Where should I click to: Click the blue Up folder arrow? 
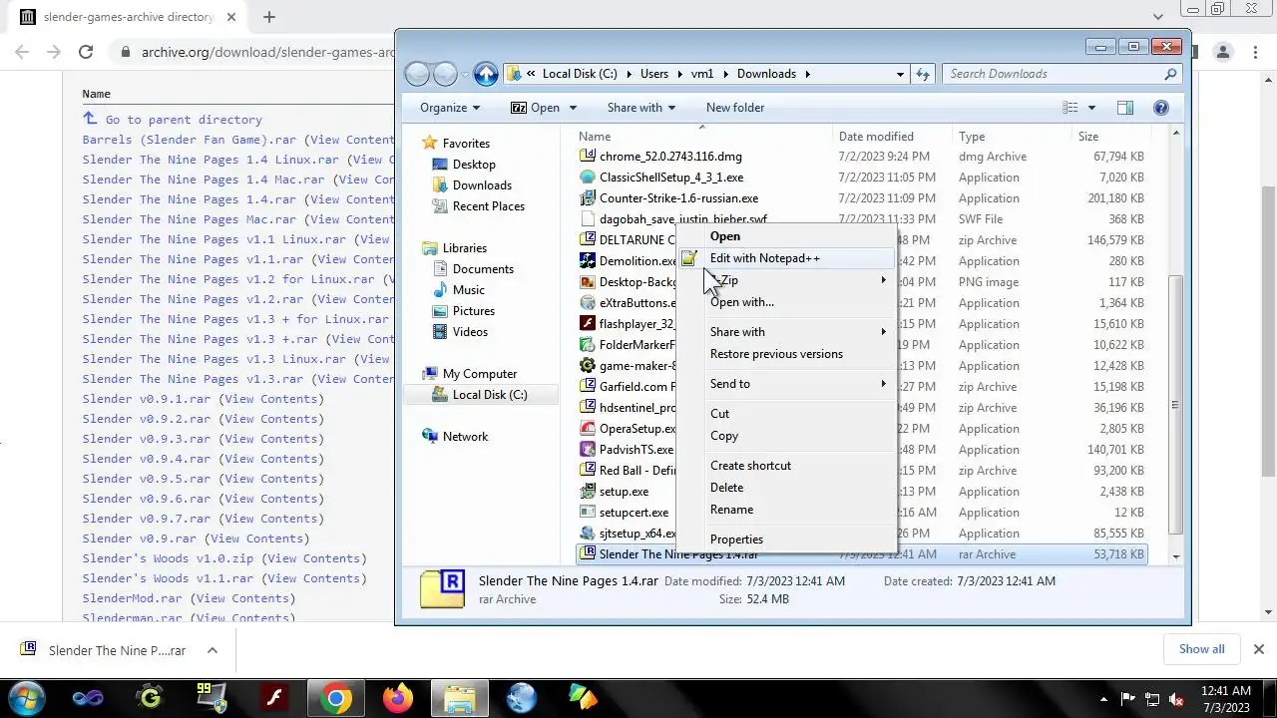tap(486, 74)
